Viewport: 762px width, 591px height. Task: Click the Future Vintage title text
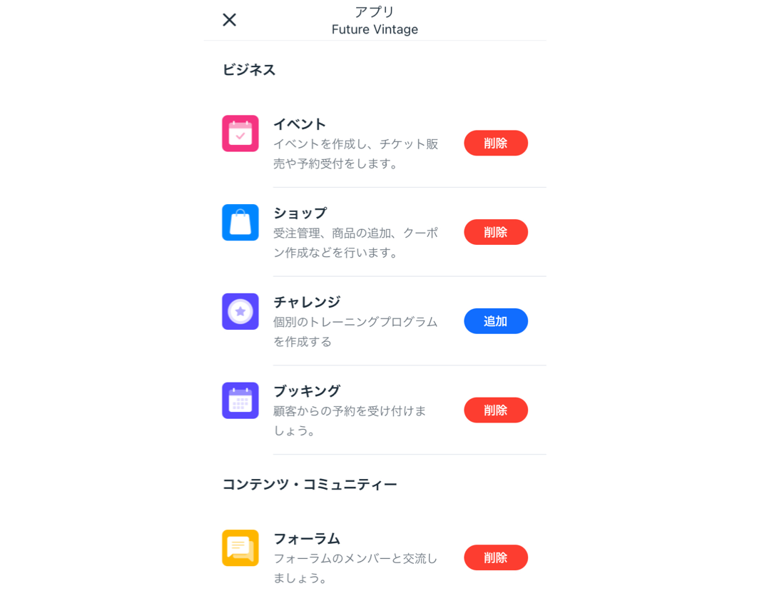pyautogui.click(x=375, y=29)
